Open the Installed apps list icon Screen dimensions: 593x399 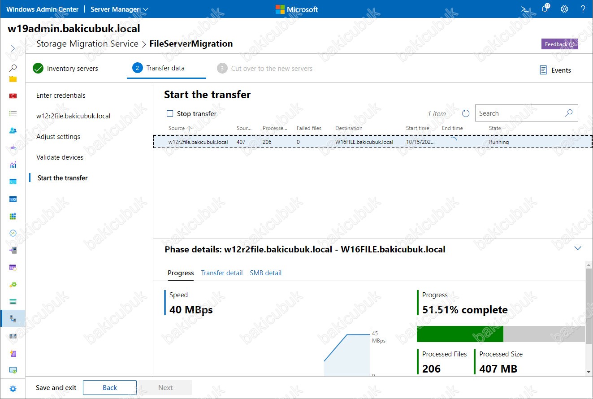(13, 113)
